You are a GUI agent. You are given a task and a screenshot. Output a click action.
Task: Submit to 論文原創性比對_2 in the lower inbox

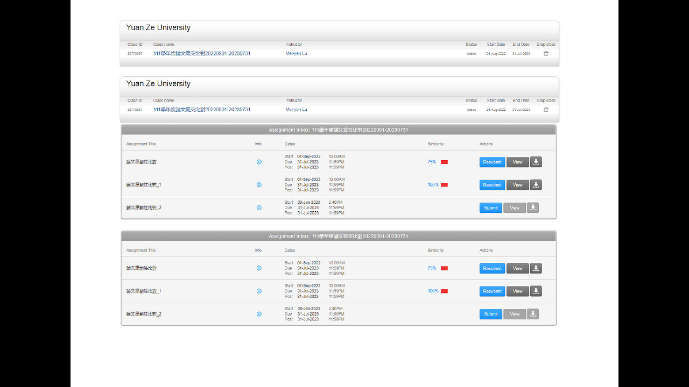click(491, 314)
